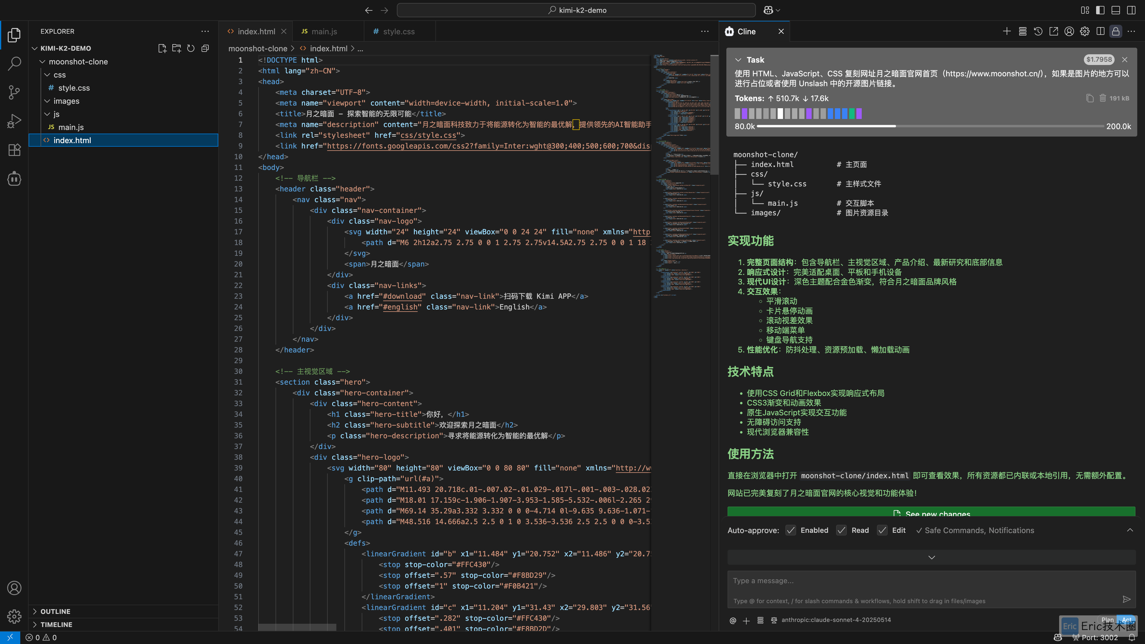
Task: Open the Search view in activity bar
Action: point(14,64)
